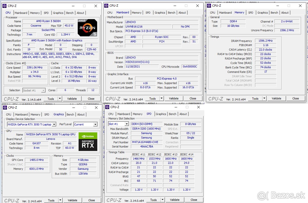Open SPD tab in the Memory window

point(251,13)
